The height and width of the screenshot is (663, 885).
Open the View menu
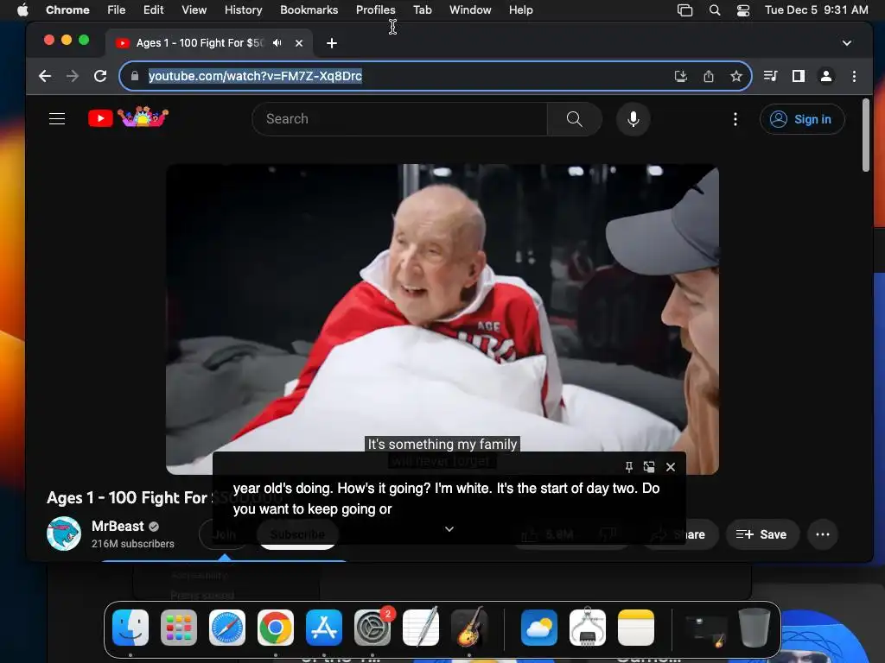click(194, 9)
